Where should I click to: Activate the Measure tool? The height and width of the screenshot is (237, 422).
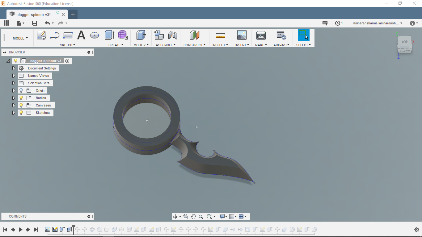pyautogui.click(x=220, y=36)
